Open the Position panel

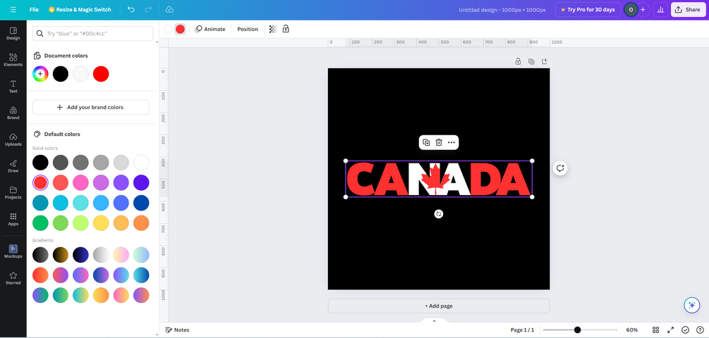pos(248,29)
